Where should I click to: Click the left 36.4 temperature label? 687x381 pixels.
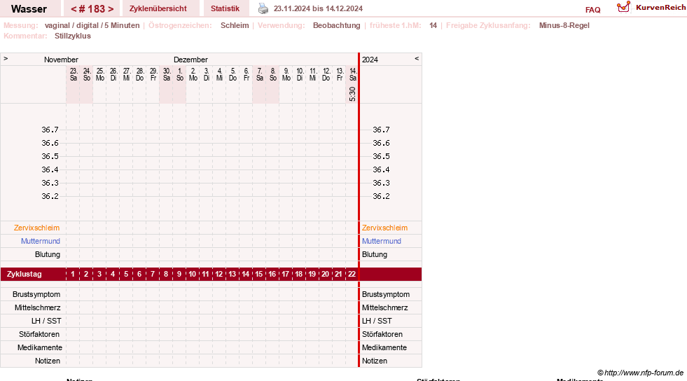[50, 169]
